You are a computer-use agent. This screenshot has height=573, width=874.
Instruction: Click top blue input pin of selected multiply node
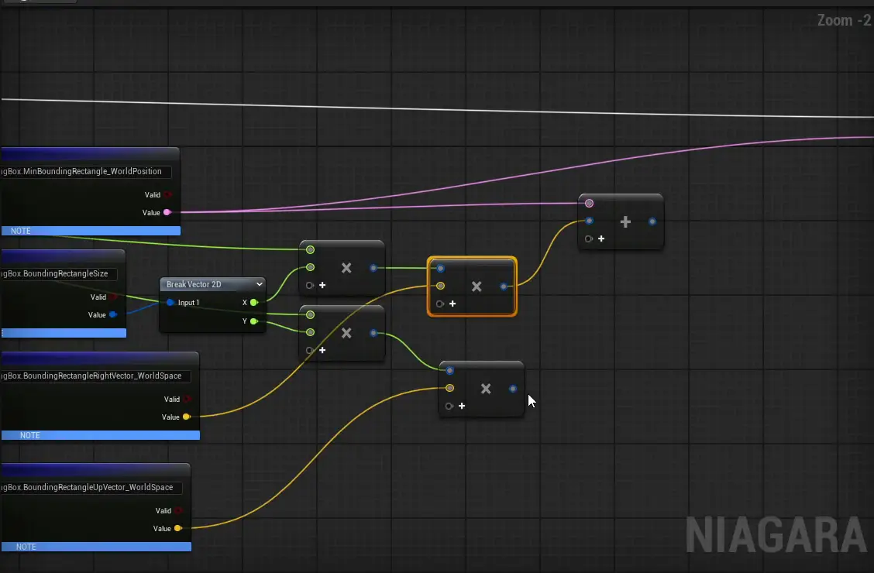click(x=440, y=269)
